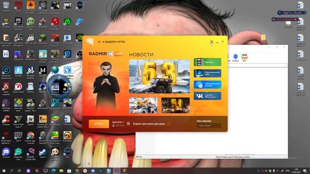Screen dimensions: 310x174
Task: Open the green FTP desktop shortcut
Action: point(31,24)
